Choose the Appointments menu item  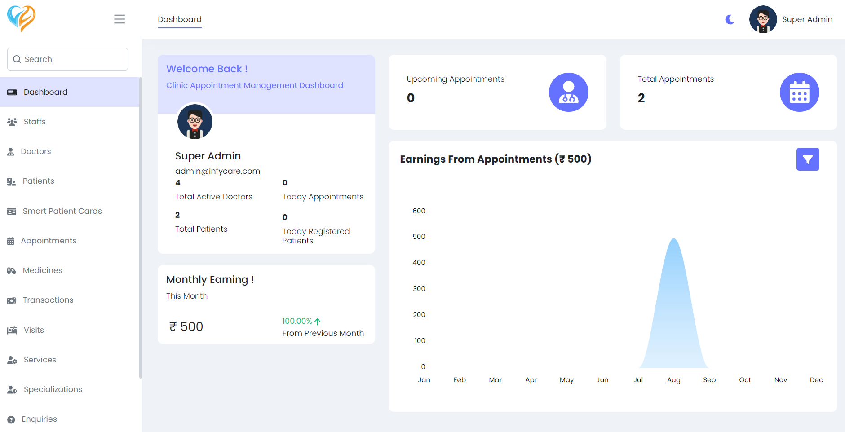[x=49, y=241]
